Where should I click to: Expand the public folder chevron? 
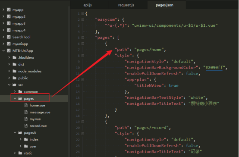[x=9, y=78]
